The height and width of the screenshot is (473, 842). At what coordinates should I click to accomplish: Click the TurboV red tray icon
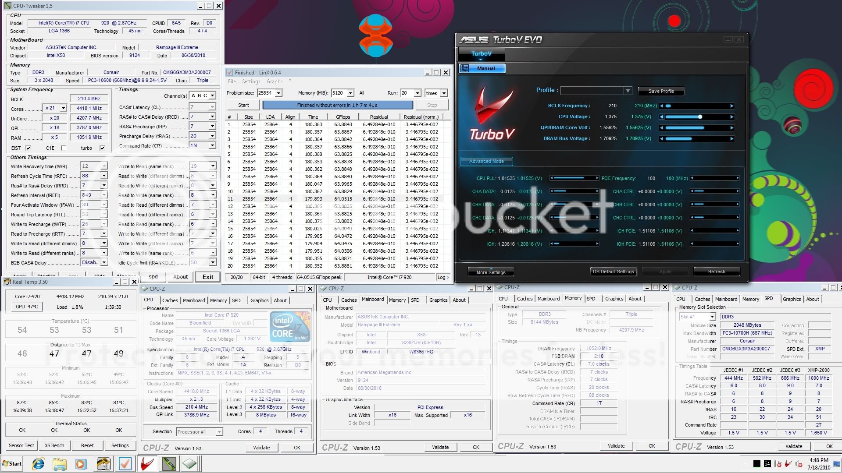(788, 464)
